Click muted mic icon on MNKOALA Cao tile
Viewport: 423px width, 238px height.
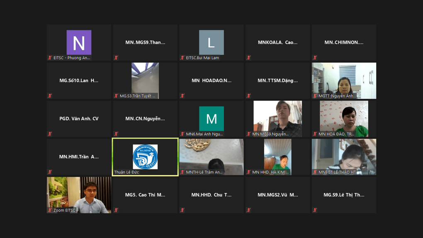249,58
